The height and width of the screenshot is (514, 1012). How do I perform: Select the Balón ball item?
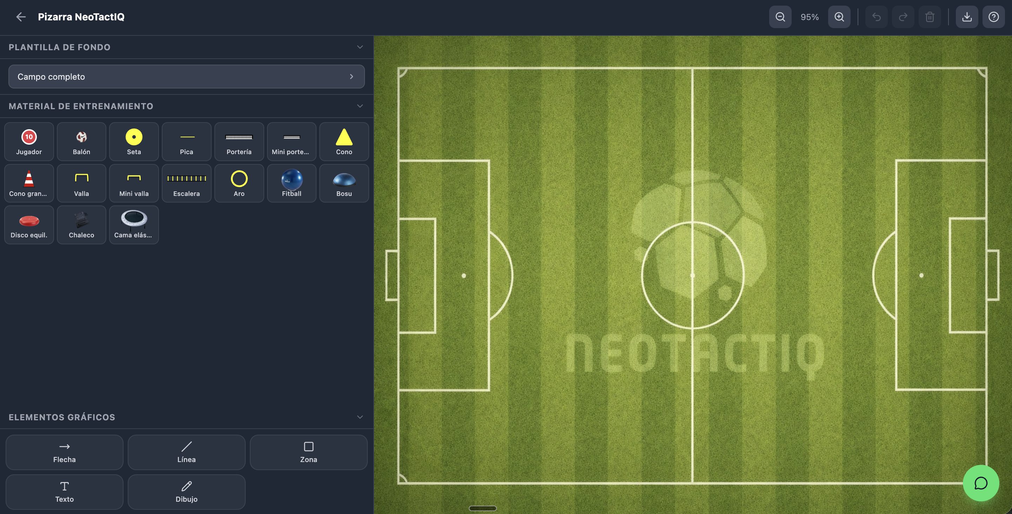(81, 141)
